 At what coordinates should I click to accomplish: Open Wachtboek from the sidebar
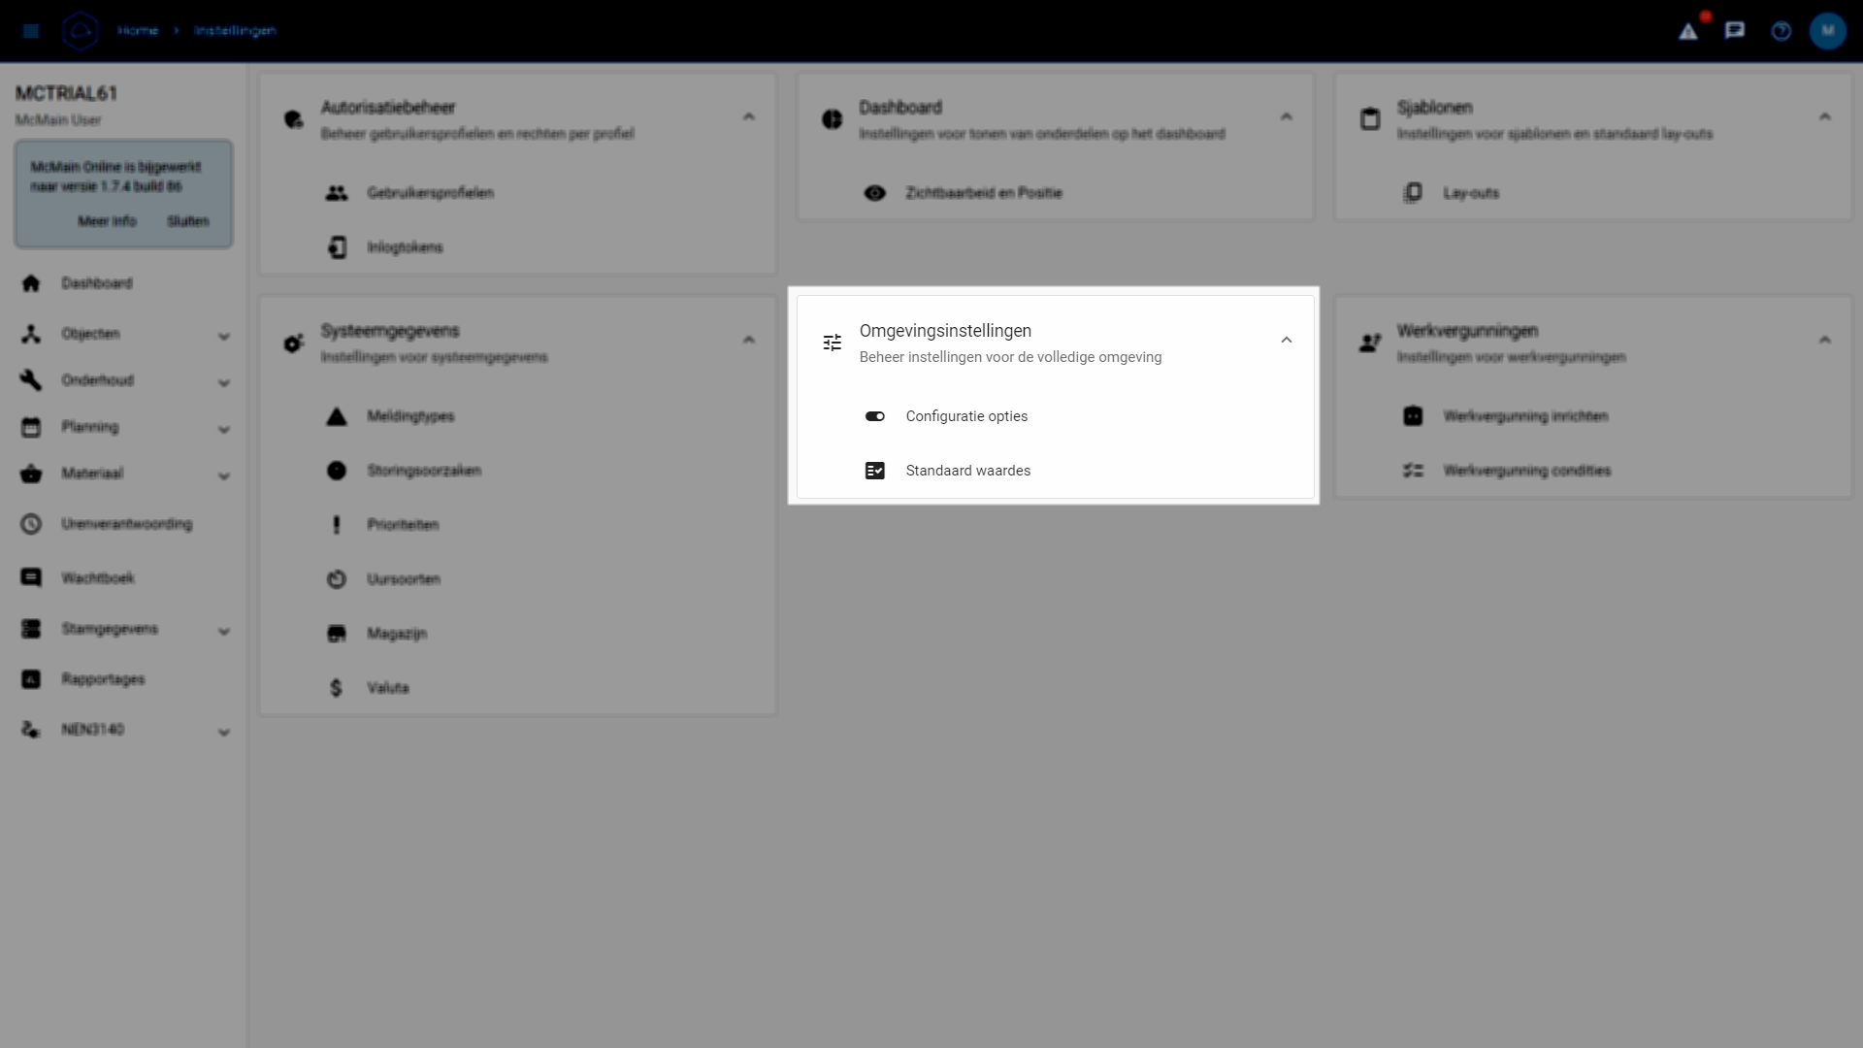point(97,578)
